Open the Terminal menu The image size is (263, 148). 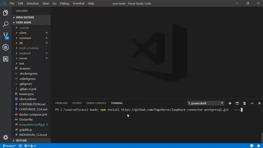(x=78, y=3)
